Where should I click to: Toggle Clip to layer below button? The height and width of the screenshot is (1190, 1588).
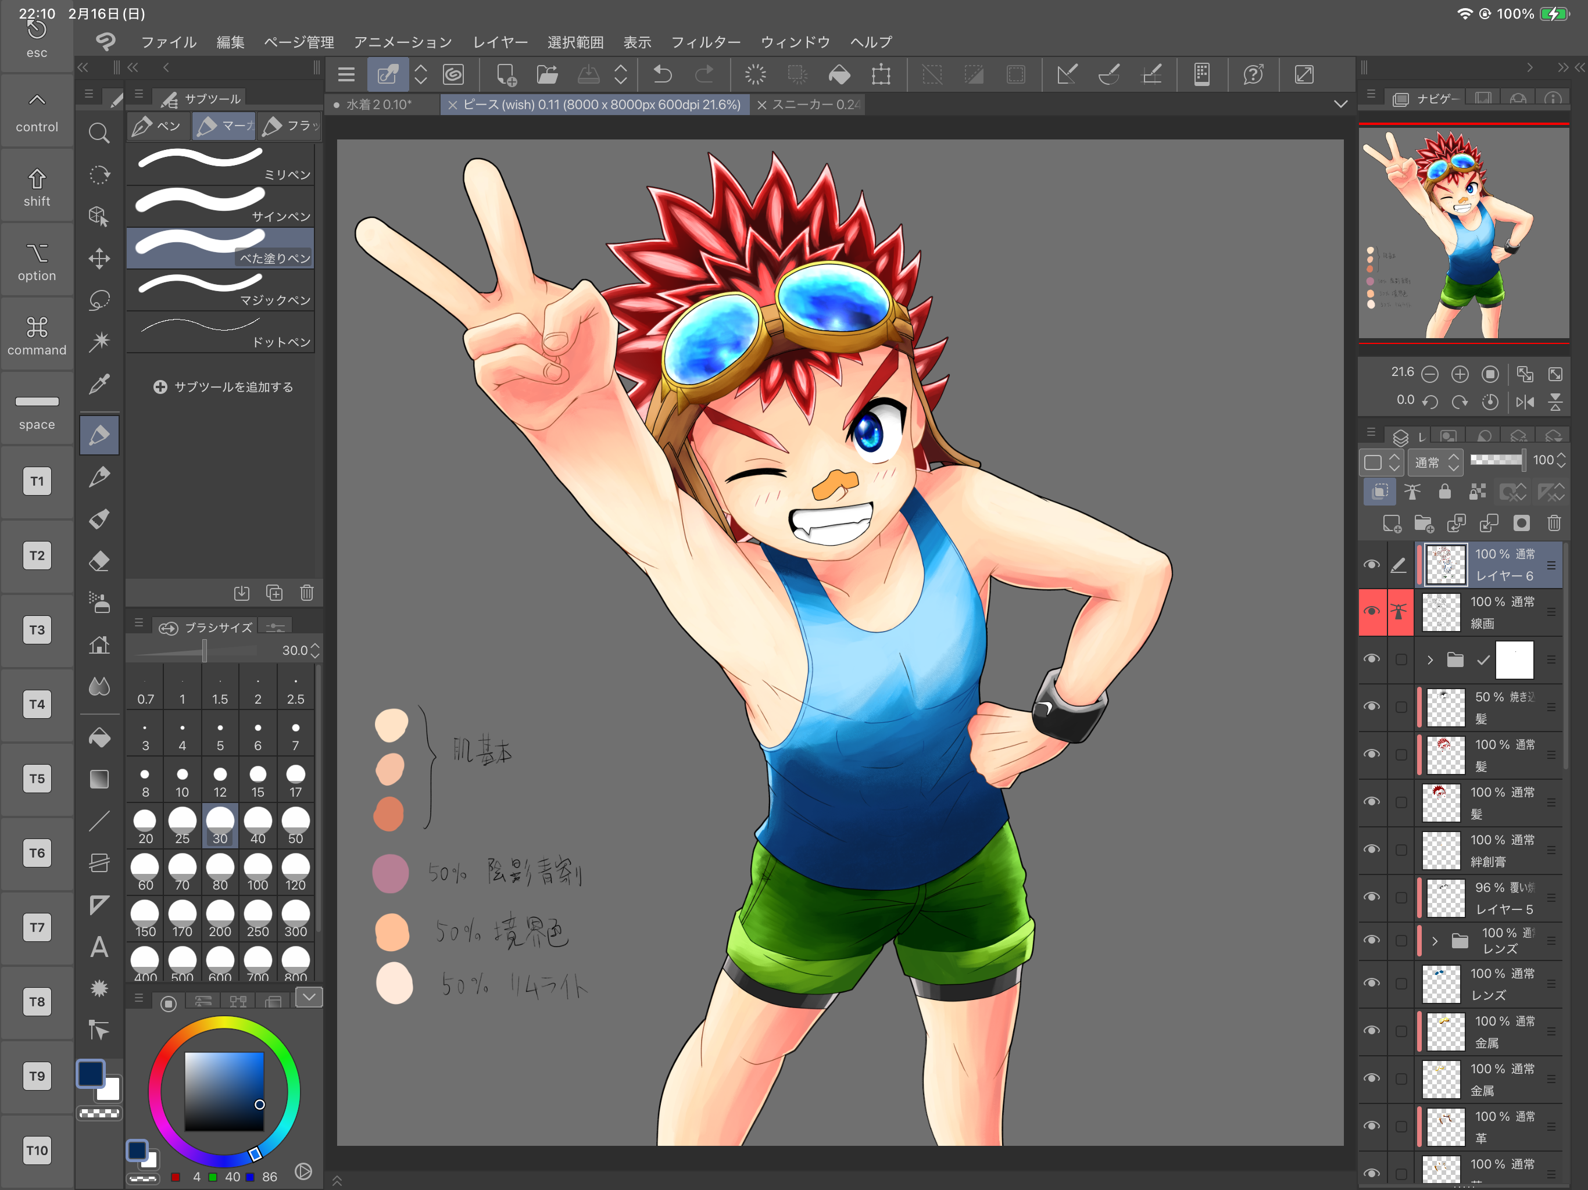pos(1379,492)
